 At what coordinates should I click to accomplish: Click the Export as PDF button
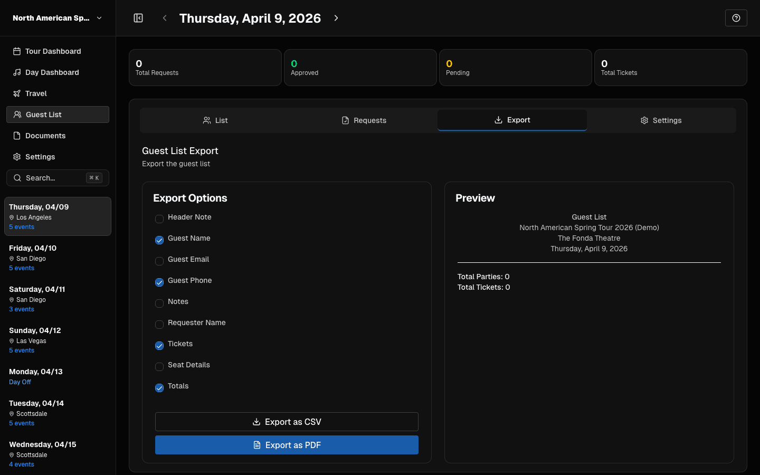point(287,445)
